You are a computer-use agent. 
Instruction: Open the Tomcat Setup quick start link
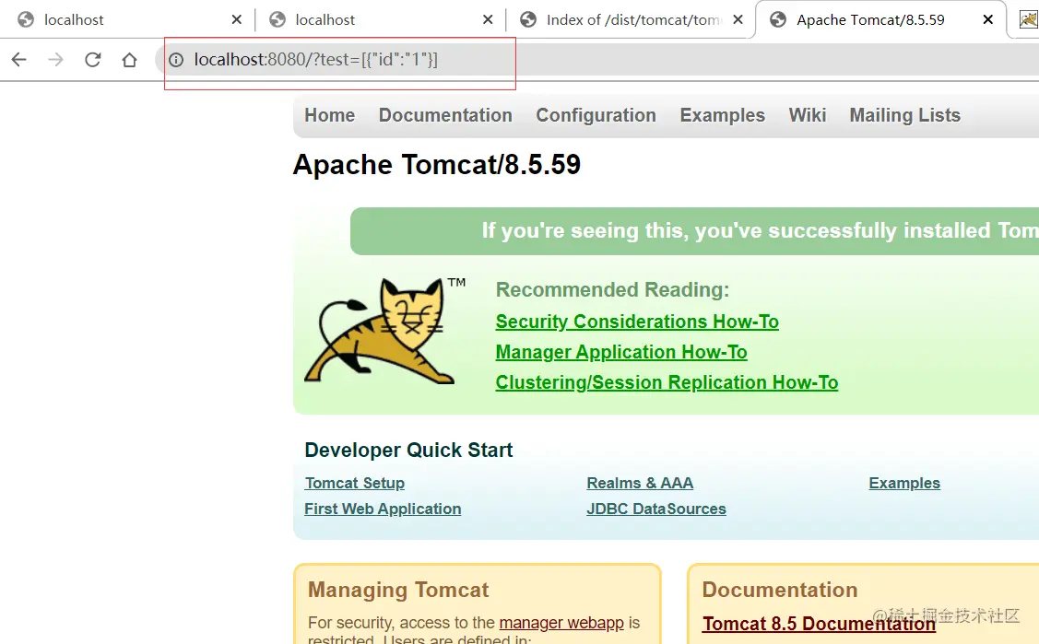pos(355,483)
